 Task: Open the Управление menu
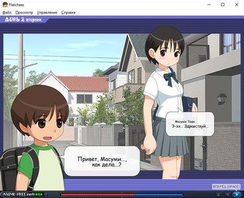click(47, 12)
